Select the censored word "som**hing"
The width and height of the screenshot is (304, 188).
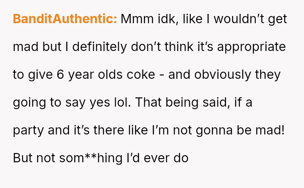coord(91,158)
